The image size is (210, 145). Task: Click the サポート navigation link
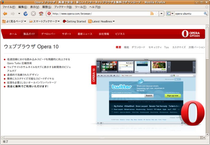[x=66, y=34]
